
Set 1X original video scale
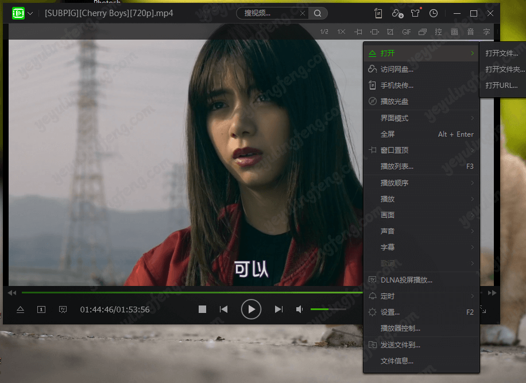341,32
